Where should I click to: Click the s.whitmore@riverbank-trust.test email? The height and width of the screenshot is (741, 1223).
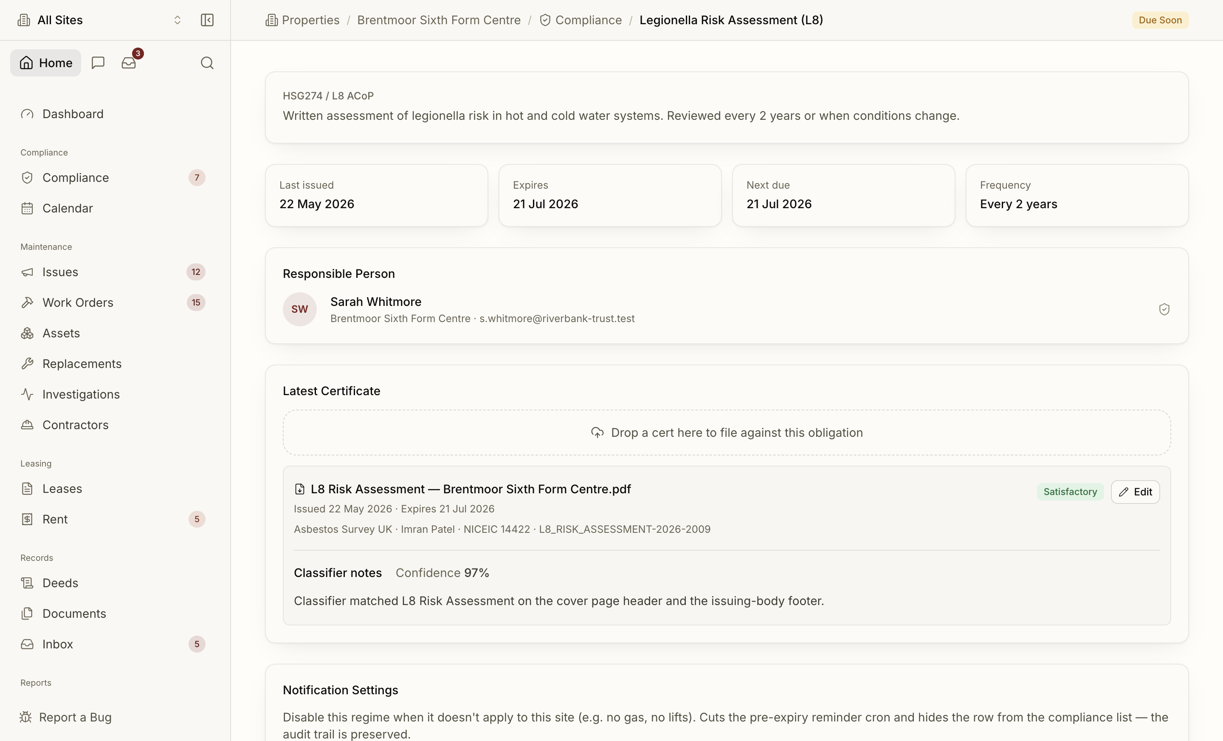tap(557, 318)
